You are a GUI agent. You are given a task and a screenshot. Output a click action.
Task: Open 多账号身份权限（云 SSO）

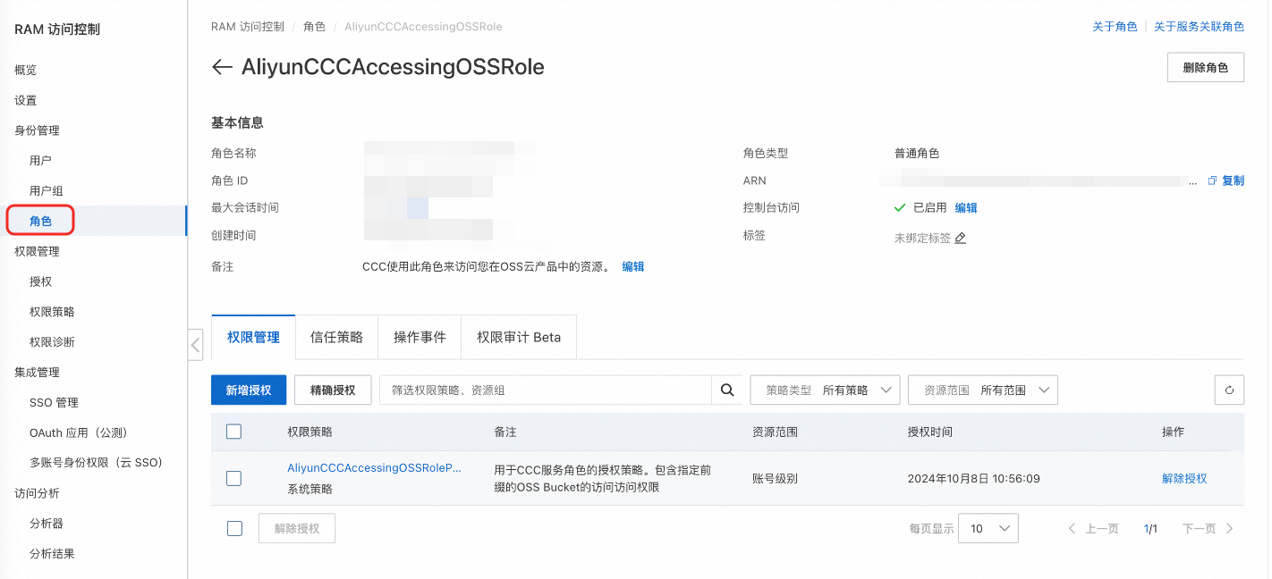pyautogui.click(x=96, y=463)
